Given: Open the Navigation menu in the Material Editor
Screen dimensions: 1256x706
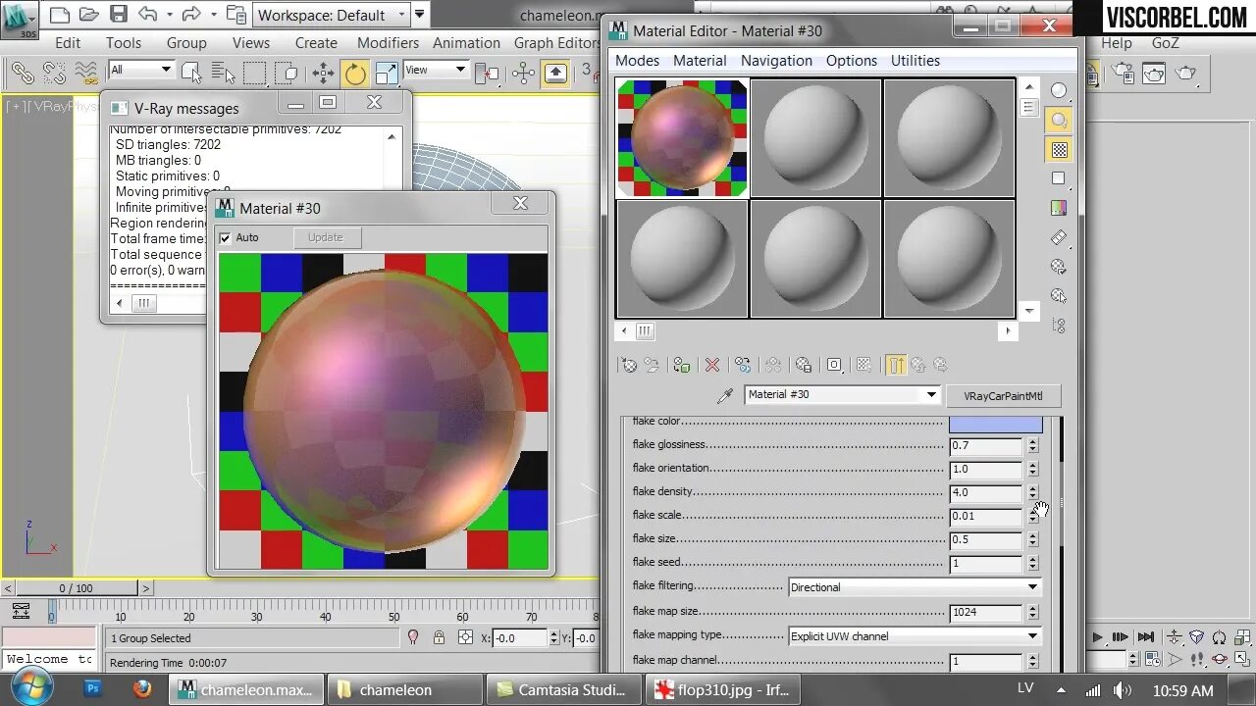Looking at the screenshot, I should point(776,61).
